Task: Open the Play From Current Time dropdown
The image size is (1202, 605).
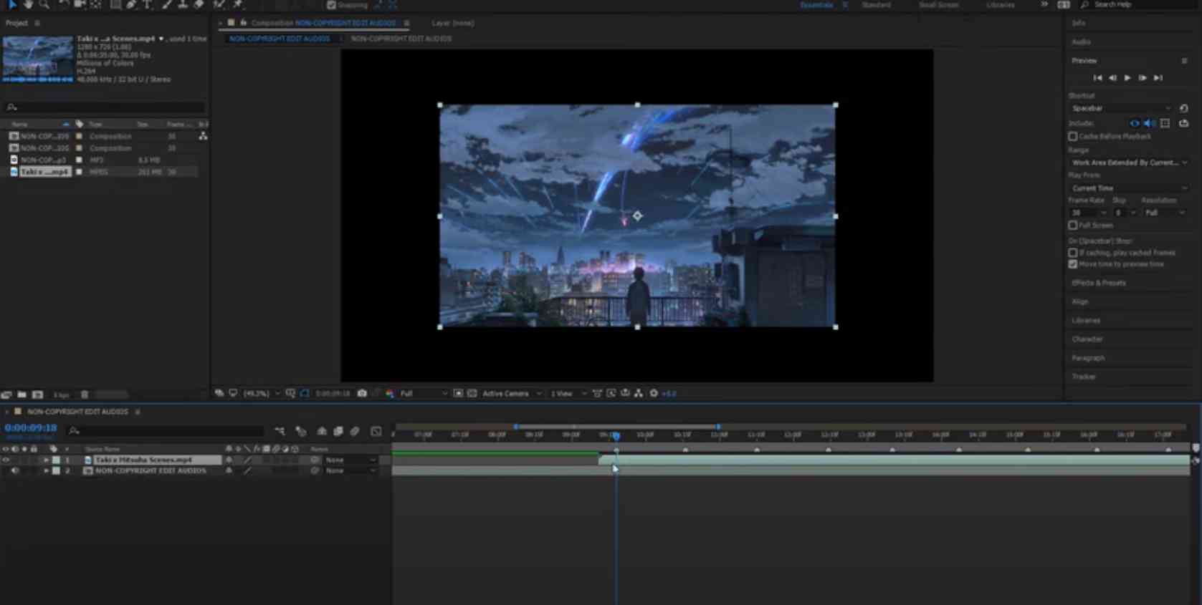Action: (1129, 188)
